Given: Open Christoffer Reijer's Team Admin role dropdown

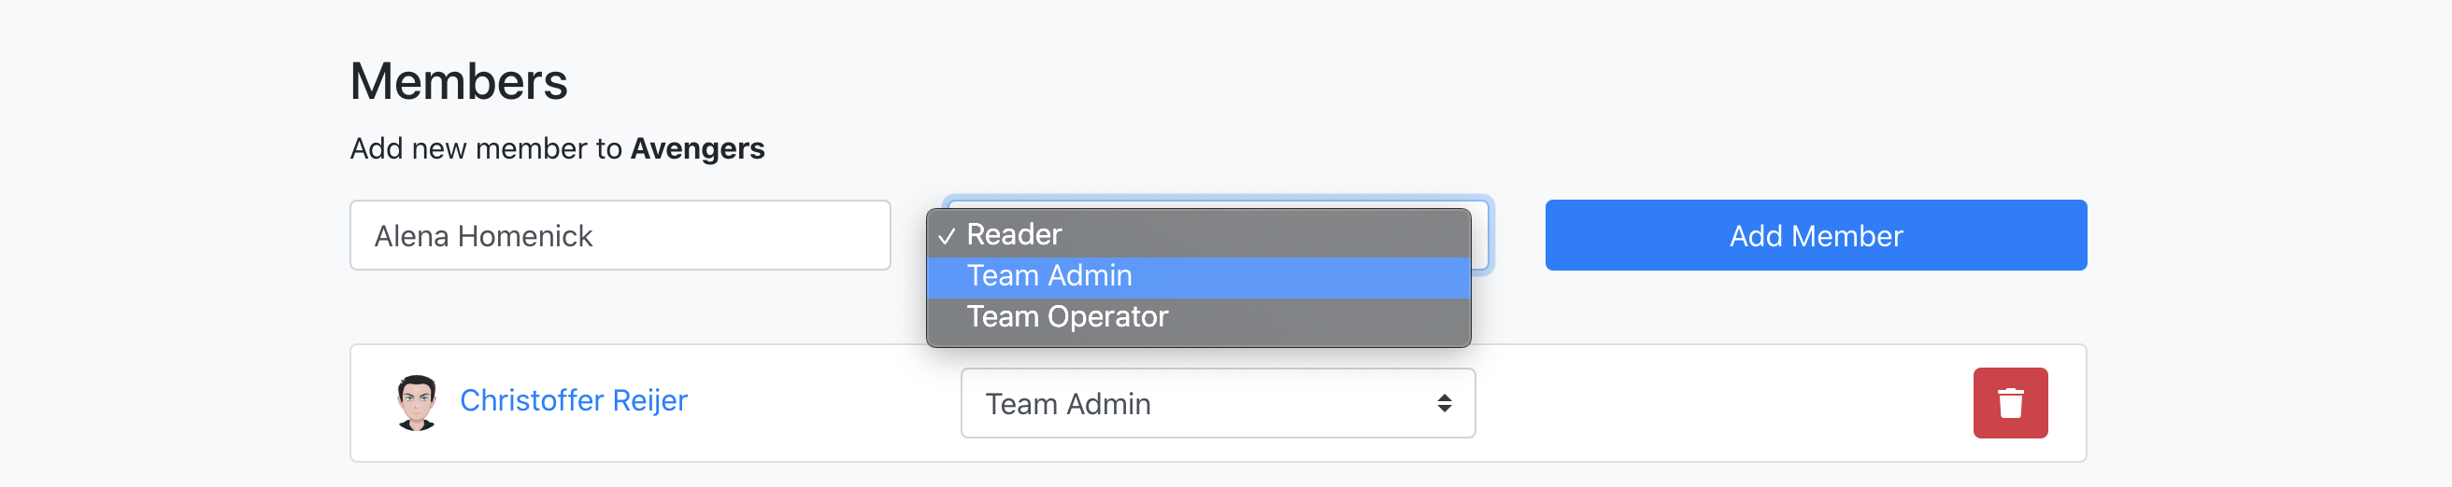Looking at the screenshot, I should (1217, 403).
